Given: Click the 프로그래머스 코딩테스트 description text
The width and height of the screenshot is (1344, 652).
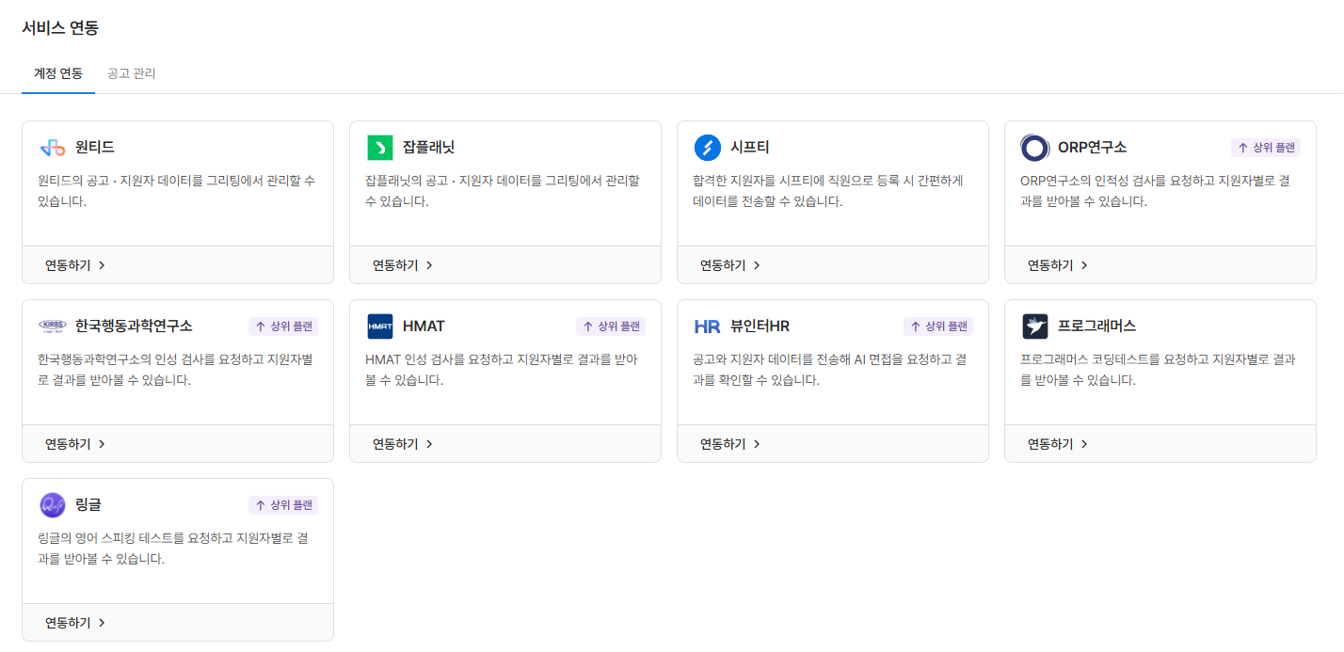Looking at the screenshot, I should [1158, 370].
